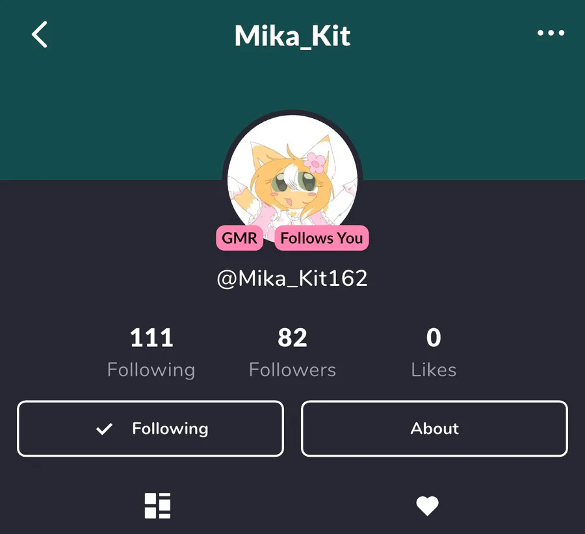Click the number 82 above Followers
585x534 pixels.
coord(292,338)
